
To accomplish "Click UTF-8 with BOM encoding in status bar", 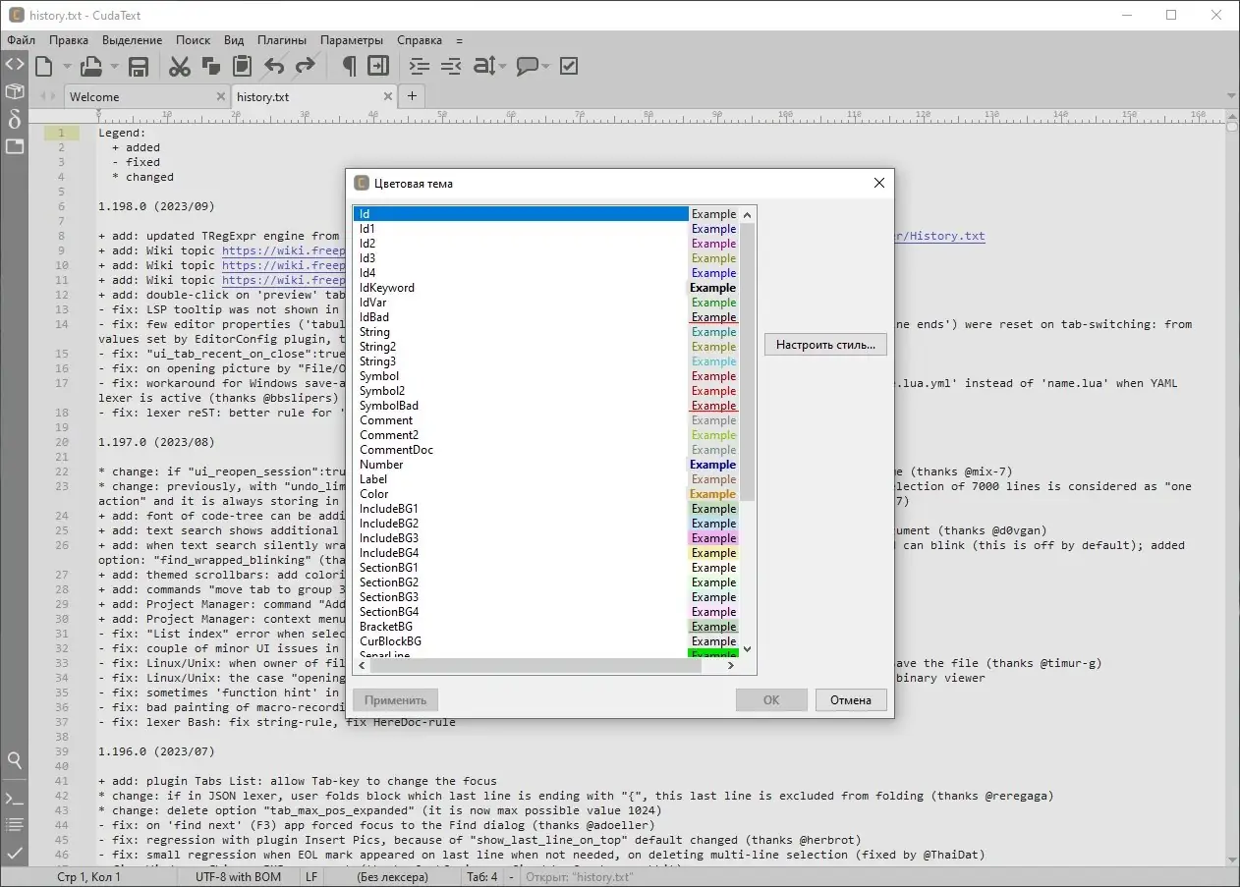I will coord(238,877).
